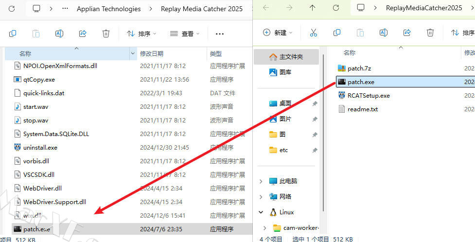Image resolution: width=475 pixels, height=242 pixels.
Task: Refresh the left Explorer window
Action: (12, 8)
